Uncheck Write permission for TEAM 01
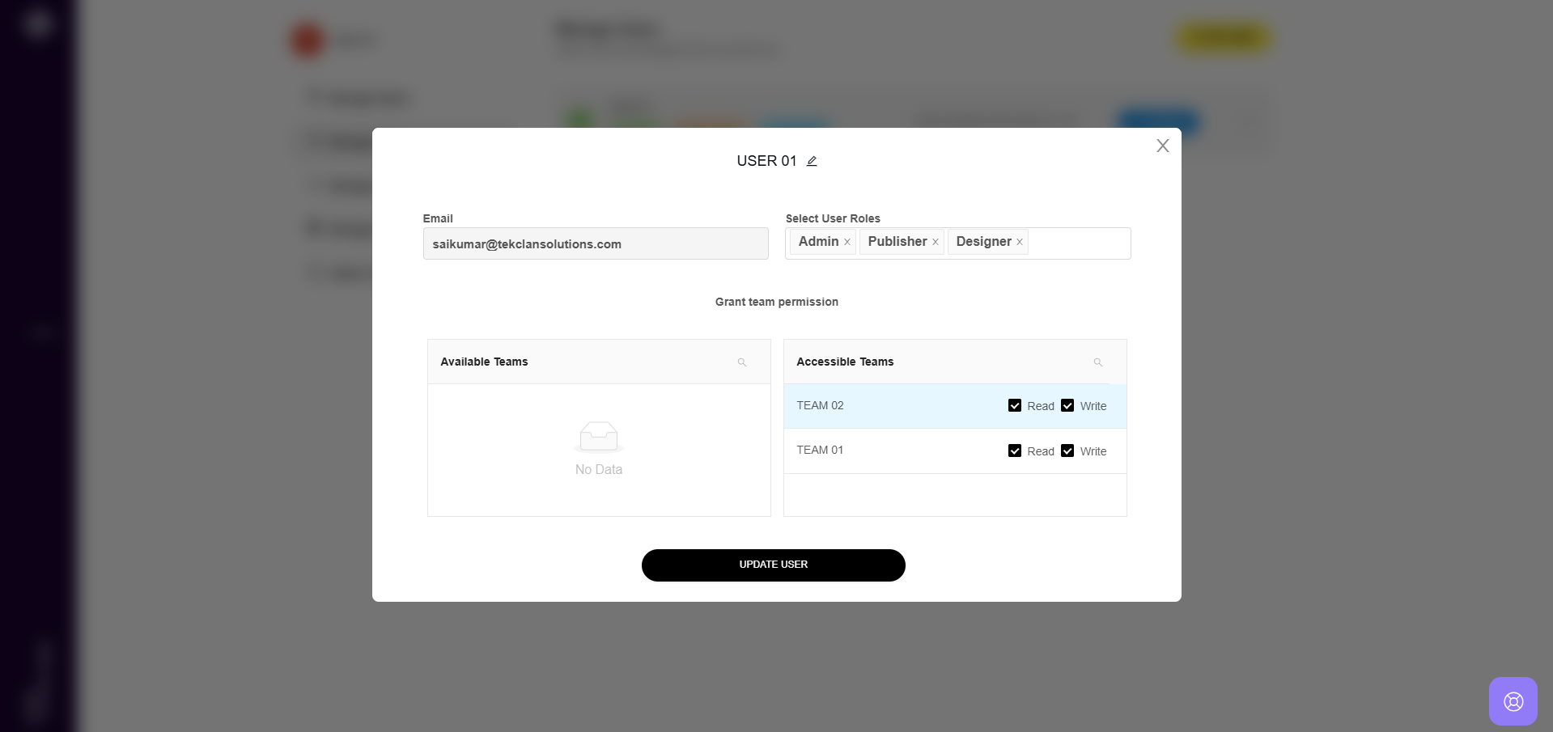This screenshot has height=732, width=1553. 1067,451
